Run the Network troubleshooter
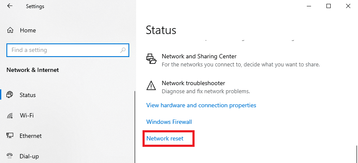358x163 pixels. click(193, 83)
